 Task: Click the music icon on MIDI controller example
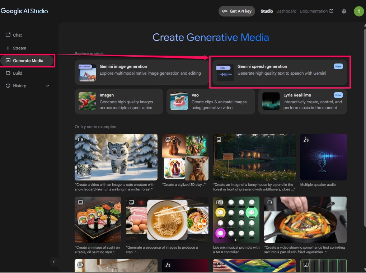tap(219, 202)
